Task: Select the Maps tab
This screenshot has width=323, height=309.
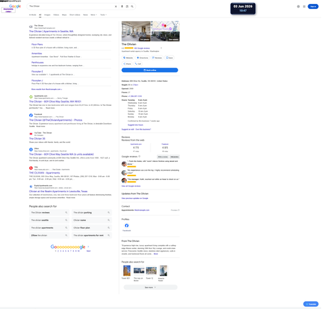Action: pyautogui.click(x=64, y=15)
